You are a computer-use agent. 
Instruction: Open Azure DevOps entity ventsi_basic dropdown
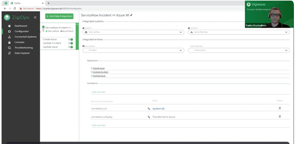239,50
